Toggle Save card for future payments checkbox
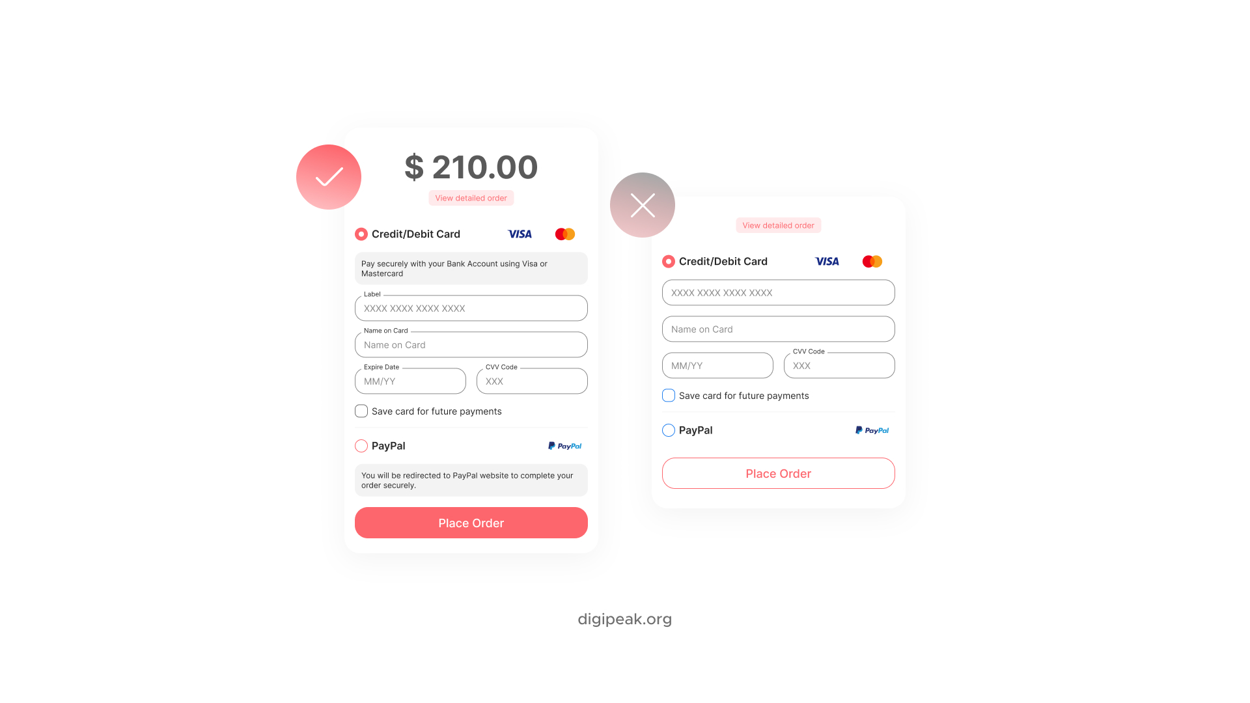 [x=361, y=411]
